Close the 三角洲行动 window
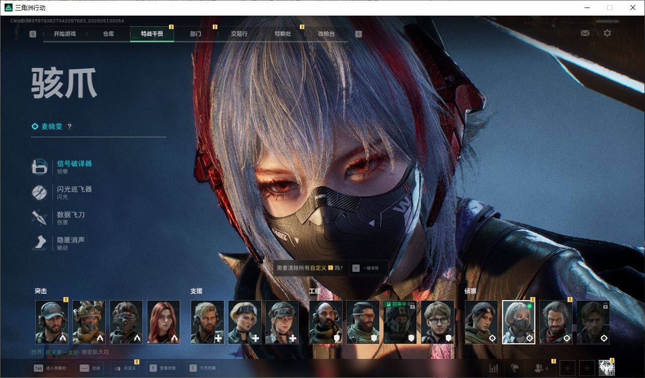The image size is (645, 378). click(633, 8)
